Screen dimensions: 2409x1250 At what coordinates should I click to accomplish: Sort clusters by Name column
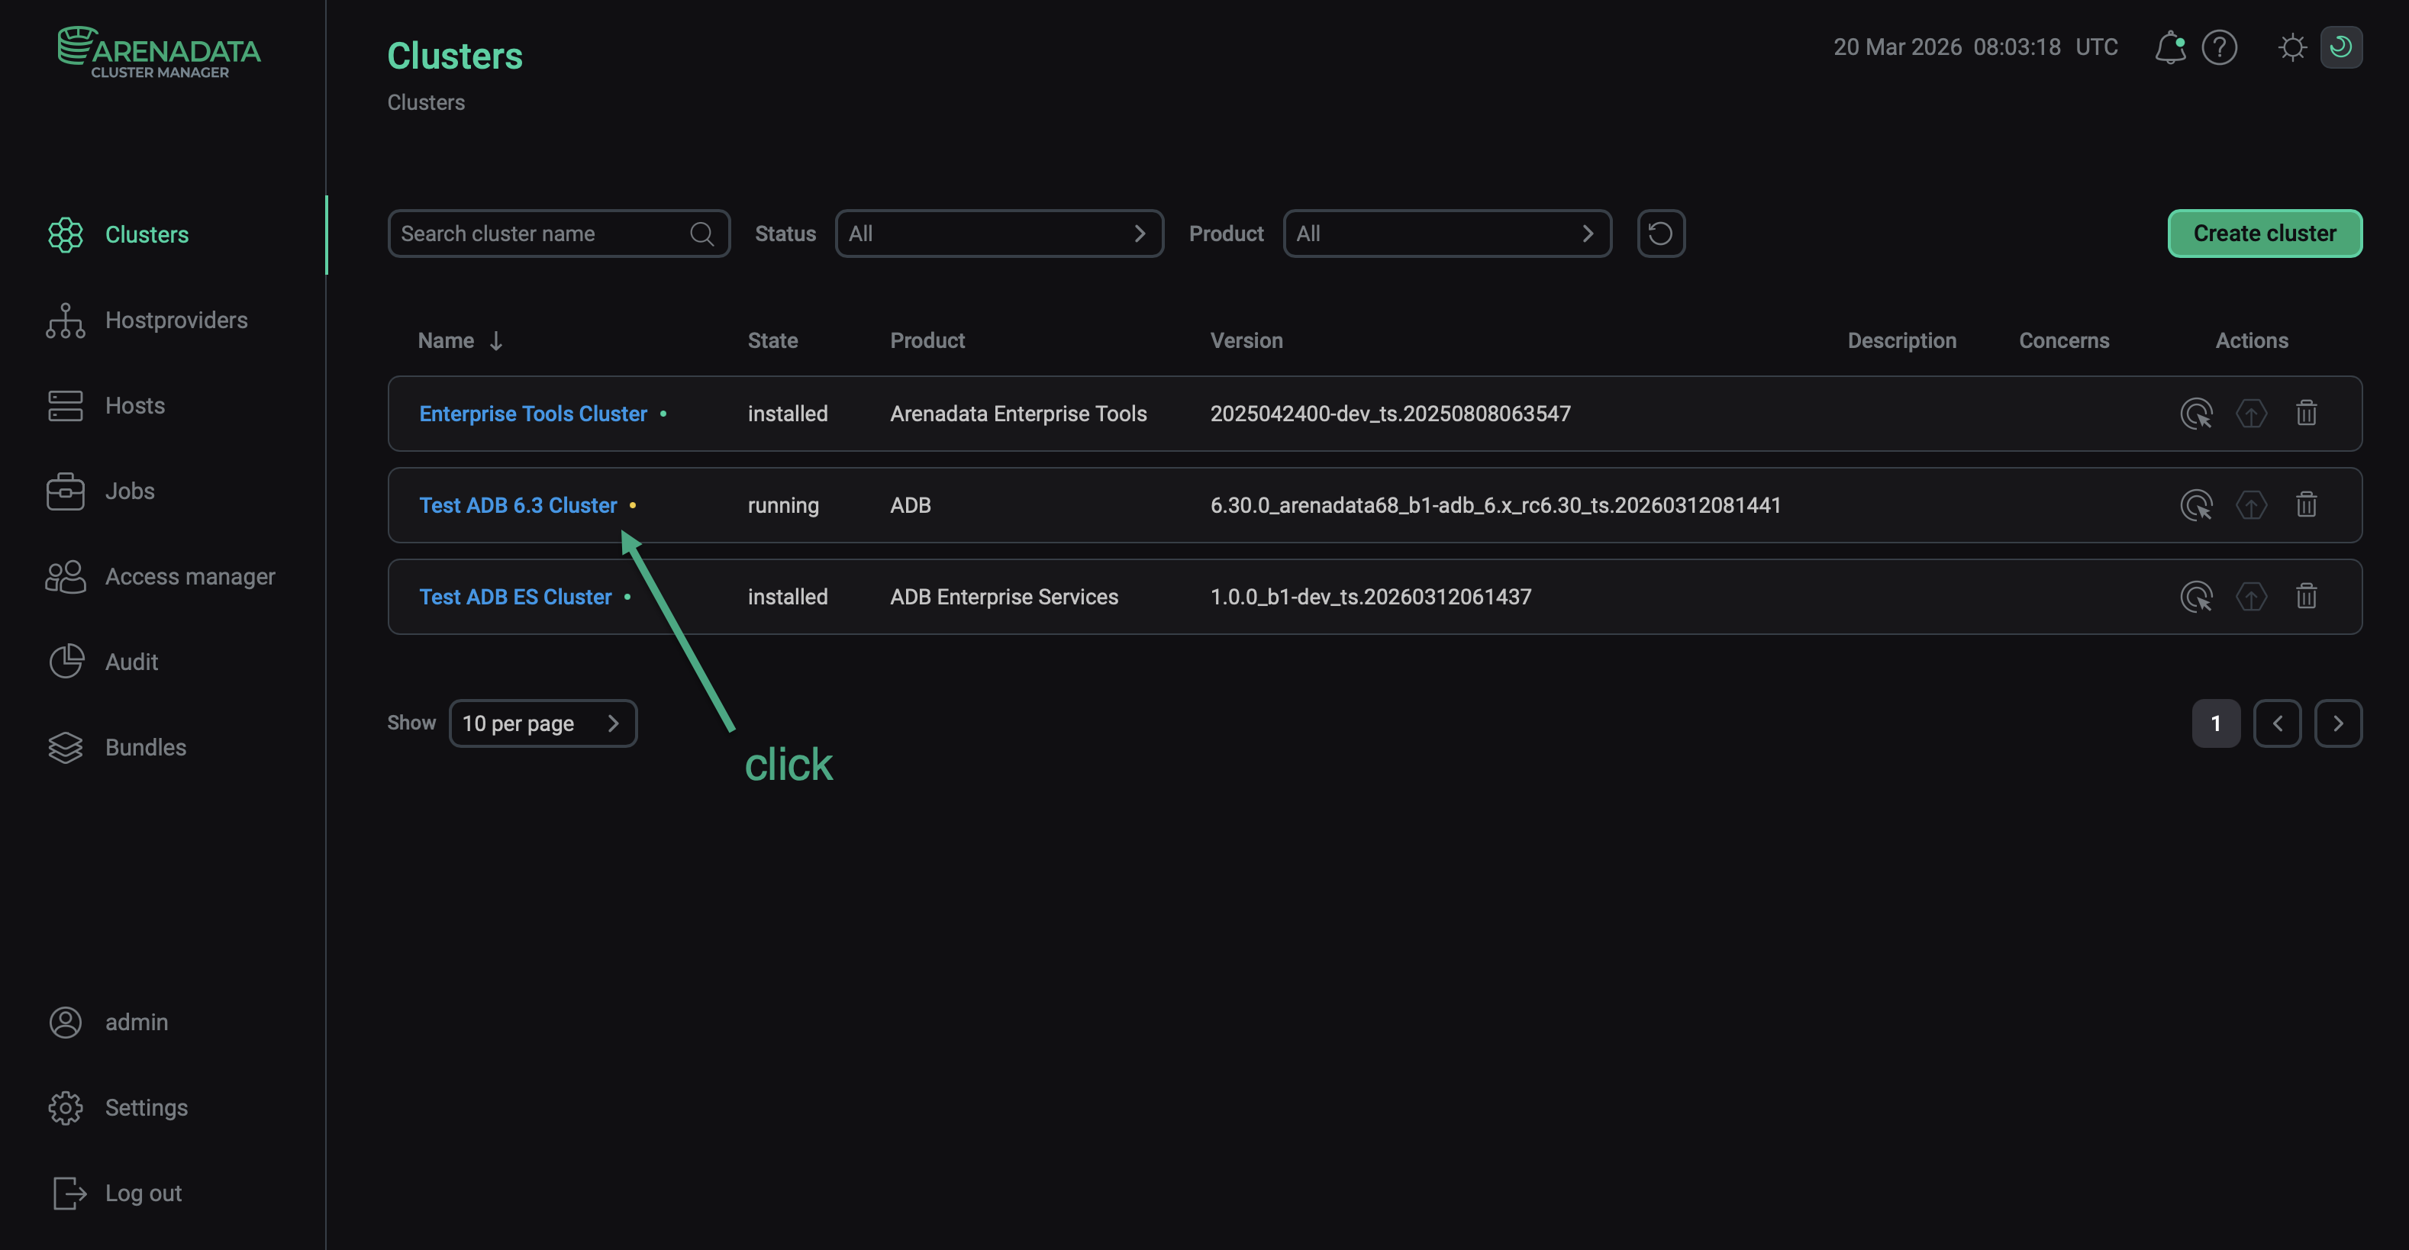[460, 340]
